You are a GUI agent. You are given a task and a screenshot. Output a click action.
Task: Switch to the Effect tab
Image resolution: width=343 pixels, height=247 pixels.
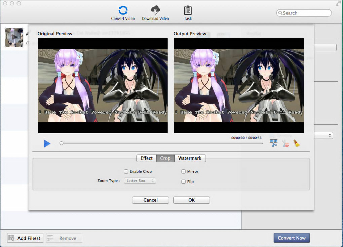click(146, 158)
